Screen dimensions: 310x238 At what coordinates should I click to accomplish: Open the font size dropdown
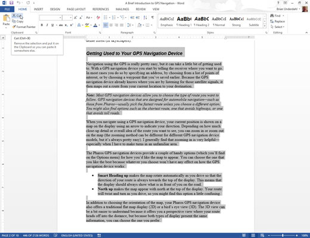(70, 18)
